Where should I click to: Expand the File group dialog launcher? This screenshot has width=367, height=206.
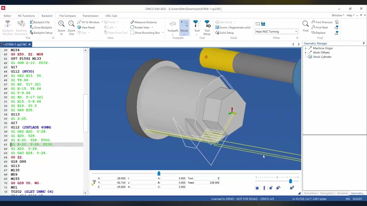(x=53, y=38)
